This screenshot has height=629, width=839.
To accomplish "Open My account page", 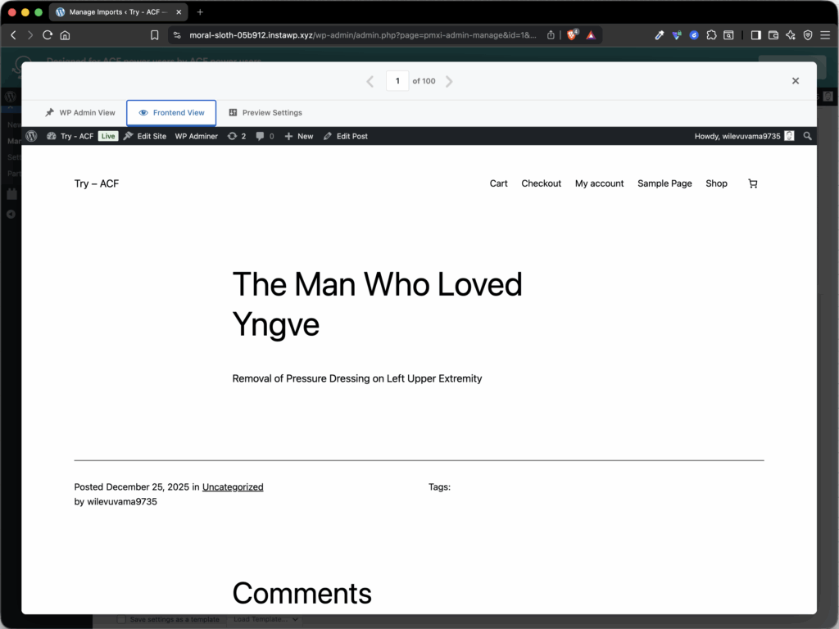I will 599,183.
